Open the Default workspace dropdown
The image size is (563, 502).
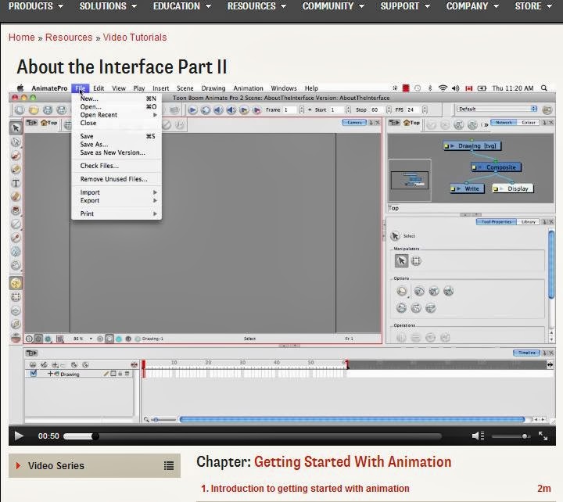pyautogui.click(x=497, y=109)
